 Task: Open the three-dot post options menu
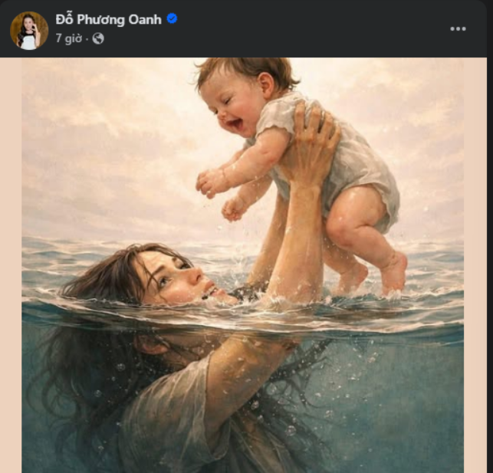pyautogui.click(x=458, y=28)
